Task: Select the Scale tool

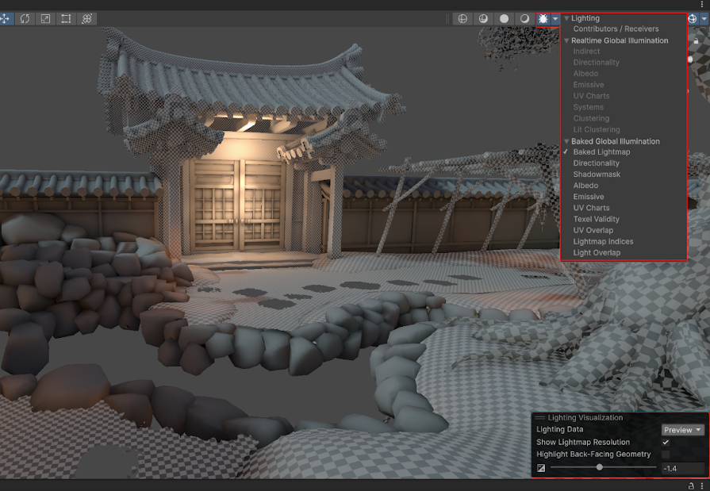Action: (x=46, y=18)
